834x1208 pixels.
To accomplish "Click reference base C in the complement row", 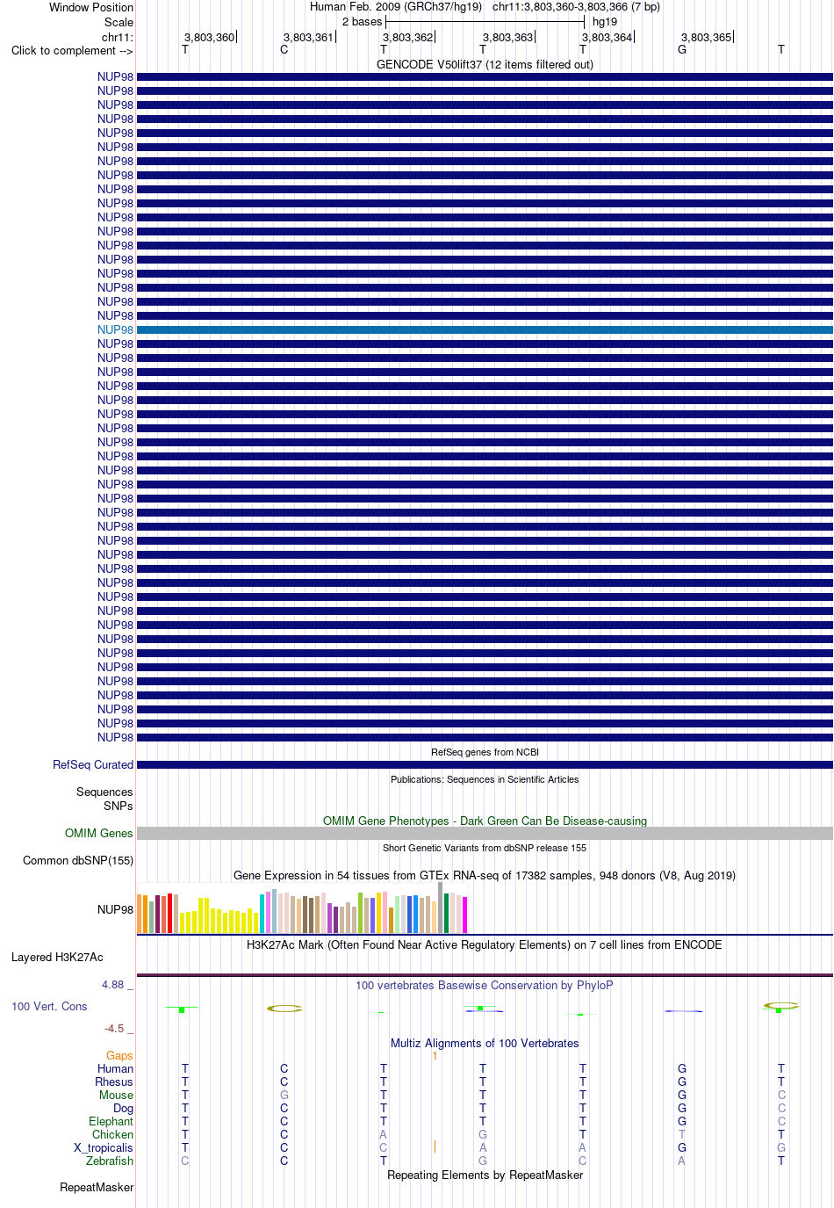I will point(284,49).
